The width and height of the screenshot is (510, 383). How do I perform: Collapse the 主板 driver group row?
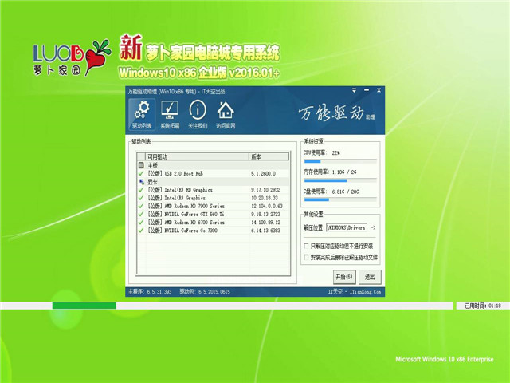tap(213, 165)
